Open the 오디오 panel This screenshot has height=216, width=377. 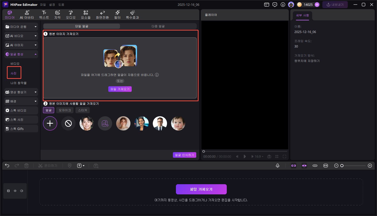pos(71,14)
